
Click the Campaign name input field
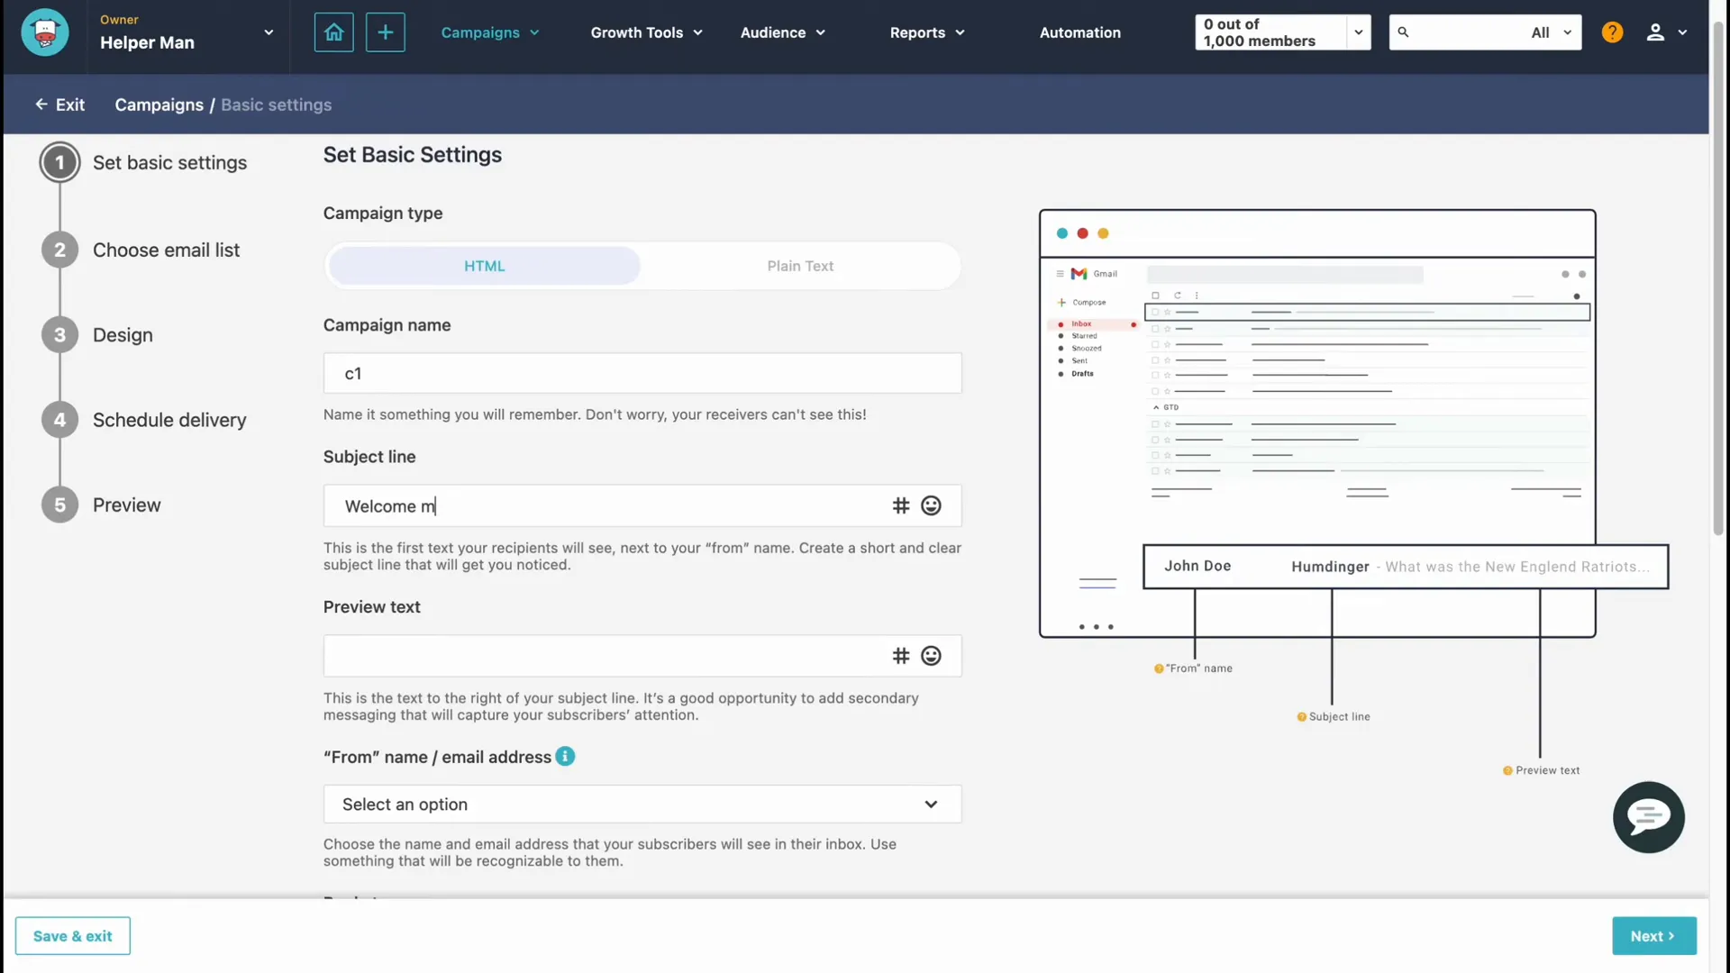click(642, 373)
